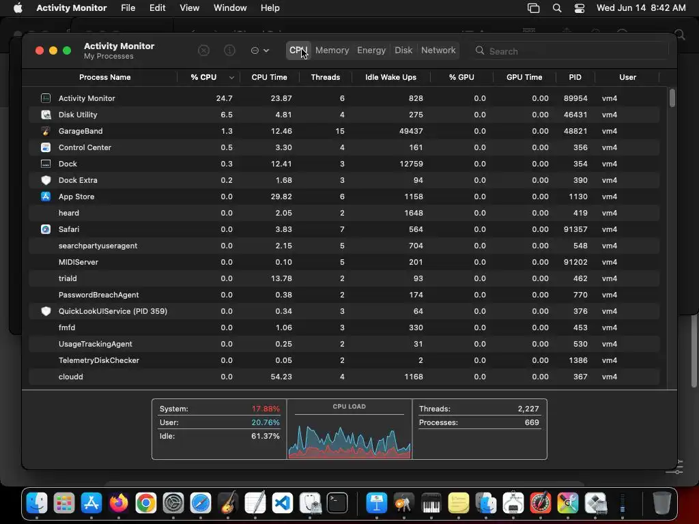Select the PasswordBreachAgent process row
This screenshot has width=699, height=524.
[344, 295]
